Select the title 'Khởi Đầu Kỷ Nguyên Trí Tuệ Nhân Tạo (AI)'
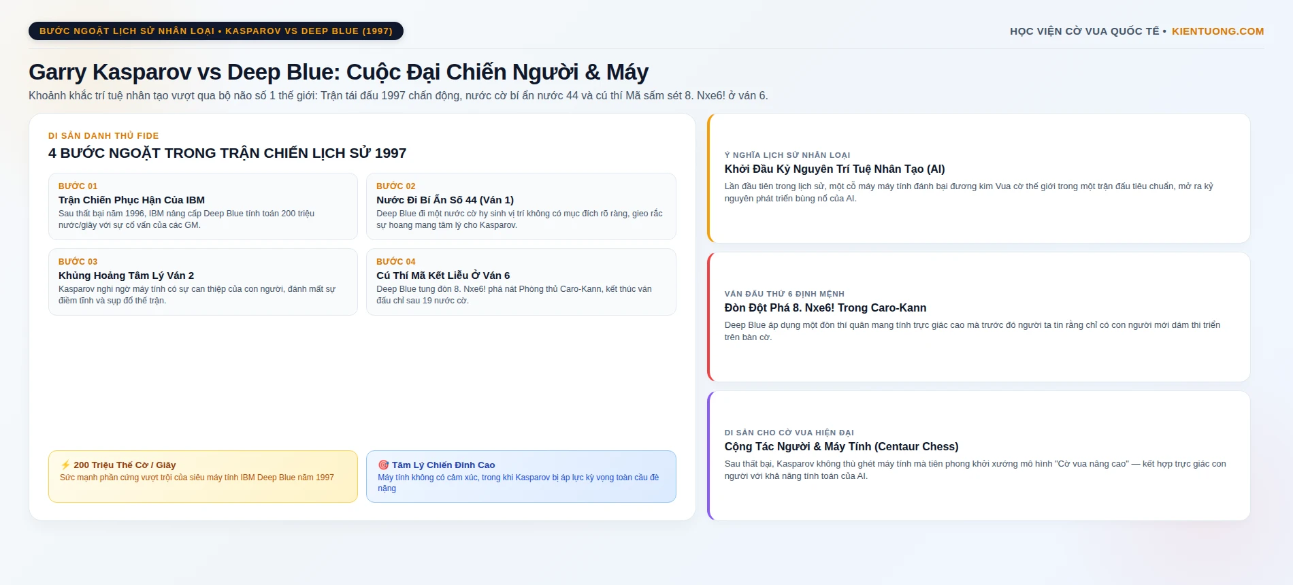 pos(834,169)
